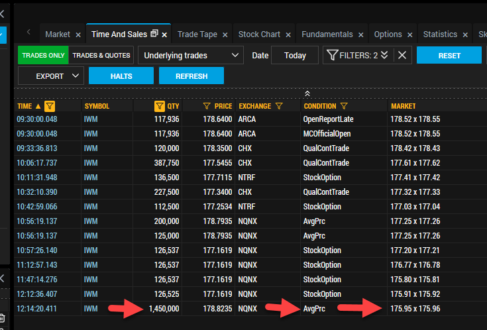Click the 177.5455 price cell
This screenshot has width=487, height=330.
tap(217, 163)
